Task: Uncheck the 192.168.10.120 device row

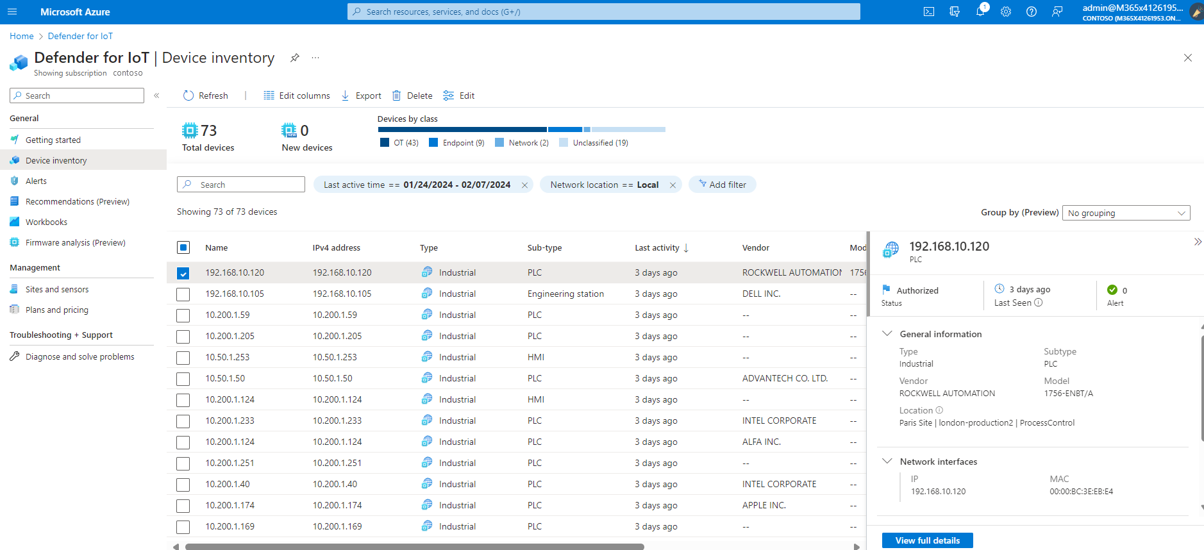Action: pos(183,273)
